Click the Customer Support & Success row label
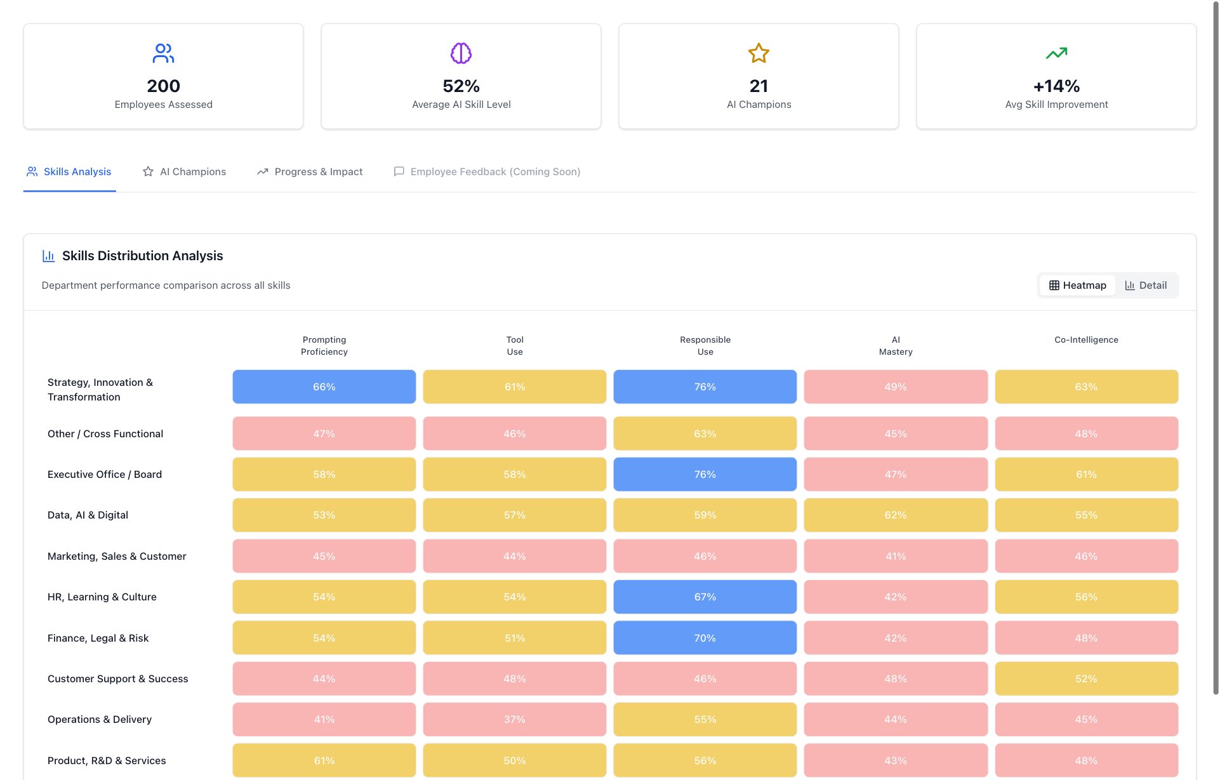This screenshot has height=780, width=1220. [117, 679]
